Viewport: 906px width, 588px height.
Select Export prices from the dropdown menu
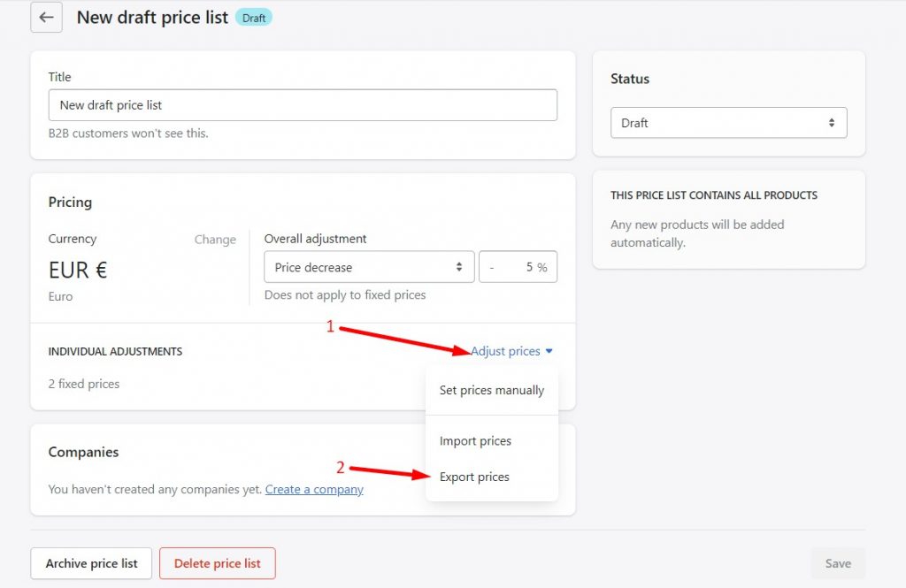475,477
